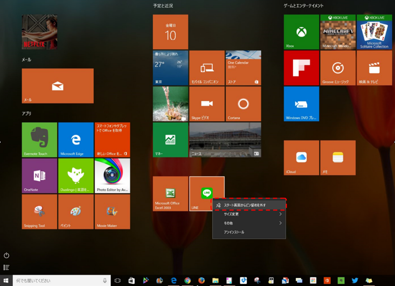This screenshot has height=286, width=395.
Task: Open the Cortana tile
Action: [243, 104]
